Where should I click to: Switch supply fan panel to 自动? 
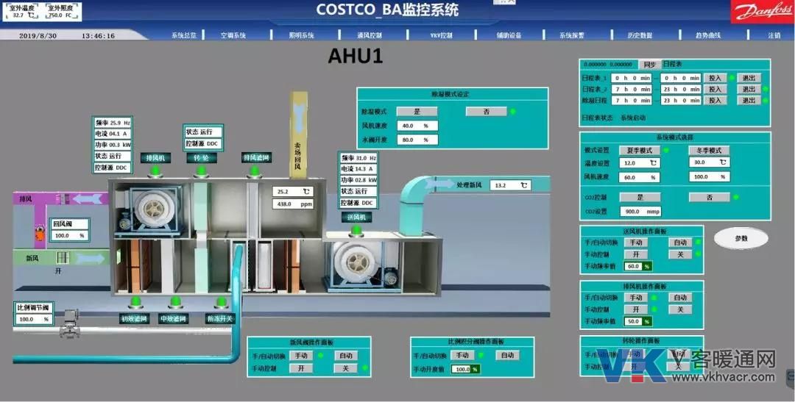coord(680,243)
